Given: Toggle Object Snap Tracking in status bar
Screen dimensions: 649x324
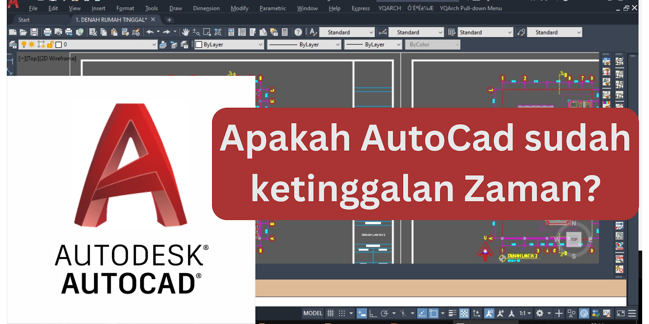Looking at the screenshot, I should [422, 313].
